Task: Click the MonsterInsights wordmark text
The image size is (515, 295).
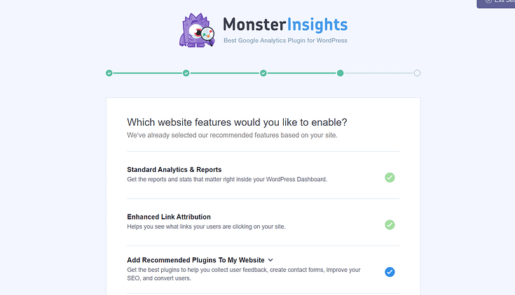Action: click(284, 25)
